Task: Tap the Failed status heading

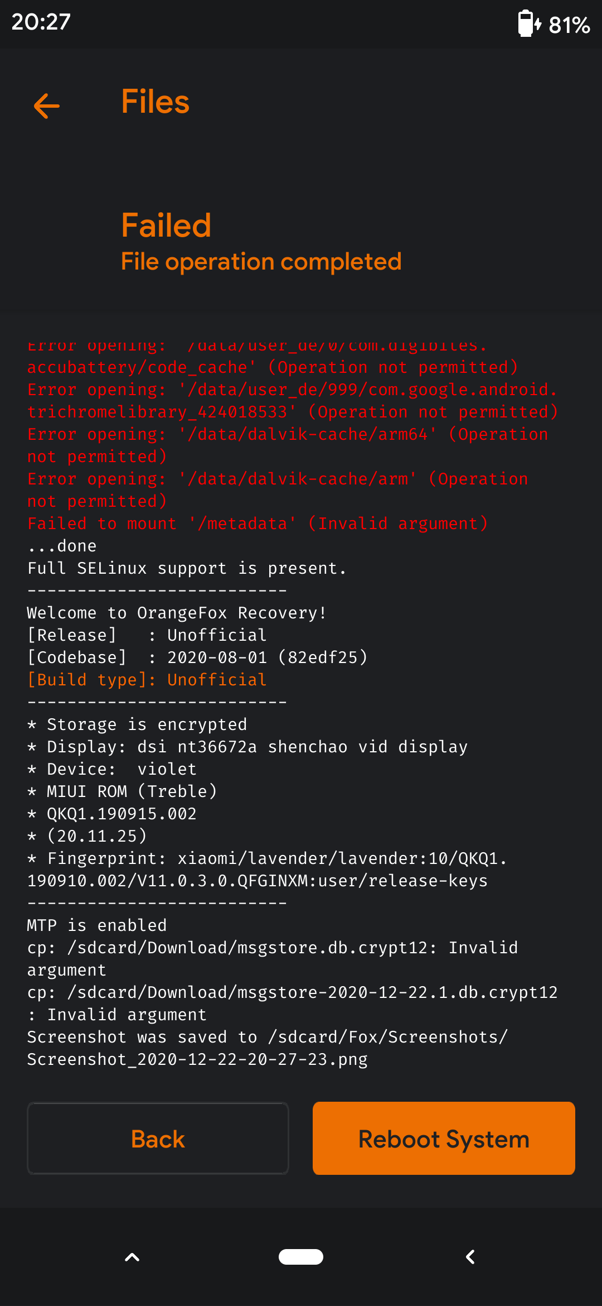Action: coord(166,225)
